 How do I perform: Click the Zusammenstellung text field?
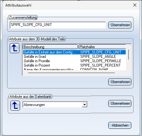point(58,25)
